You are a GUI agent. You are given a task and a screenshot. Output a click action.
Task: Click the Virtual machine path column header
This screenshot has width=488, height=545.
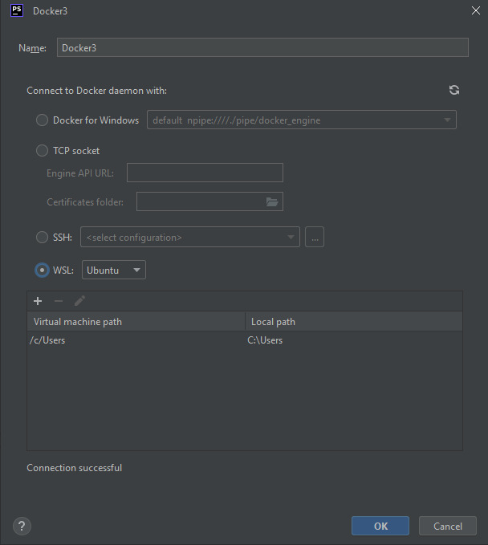(136, 322)
